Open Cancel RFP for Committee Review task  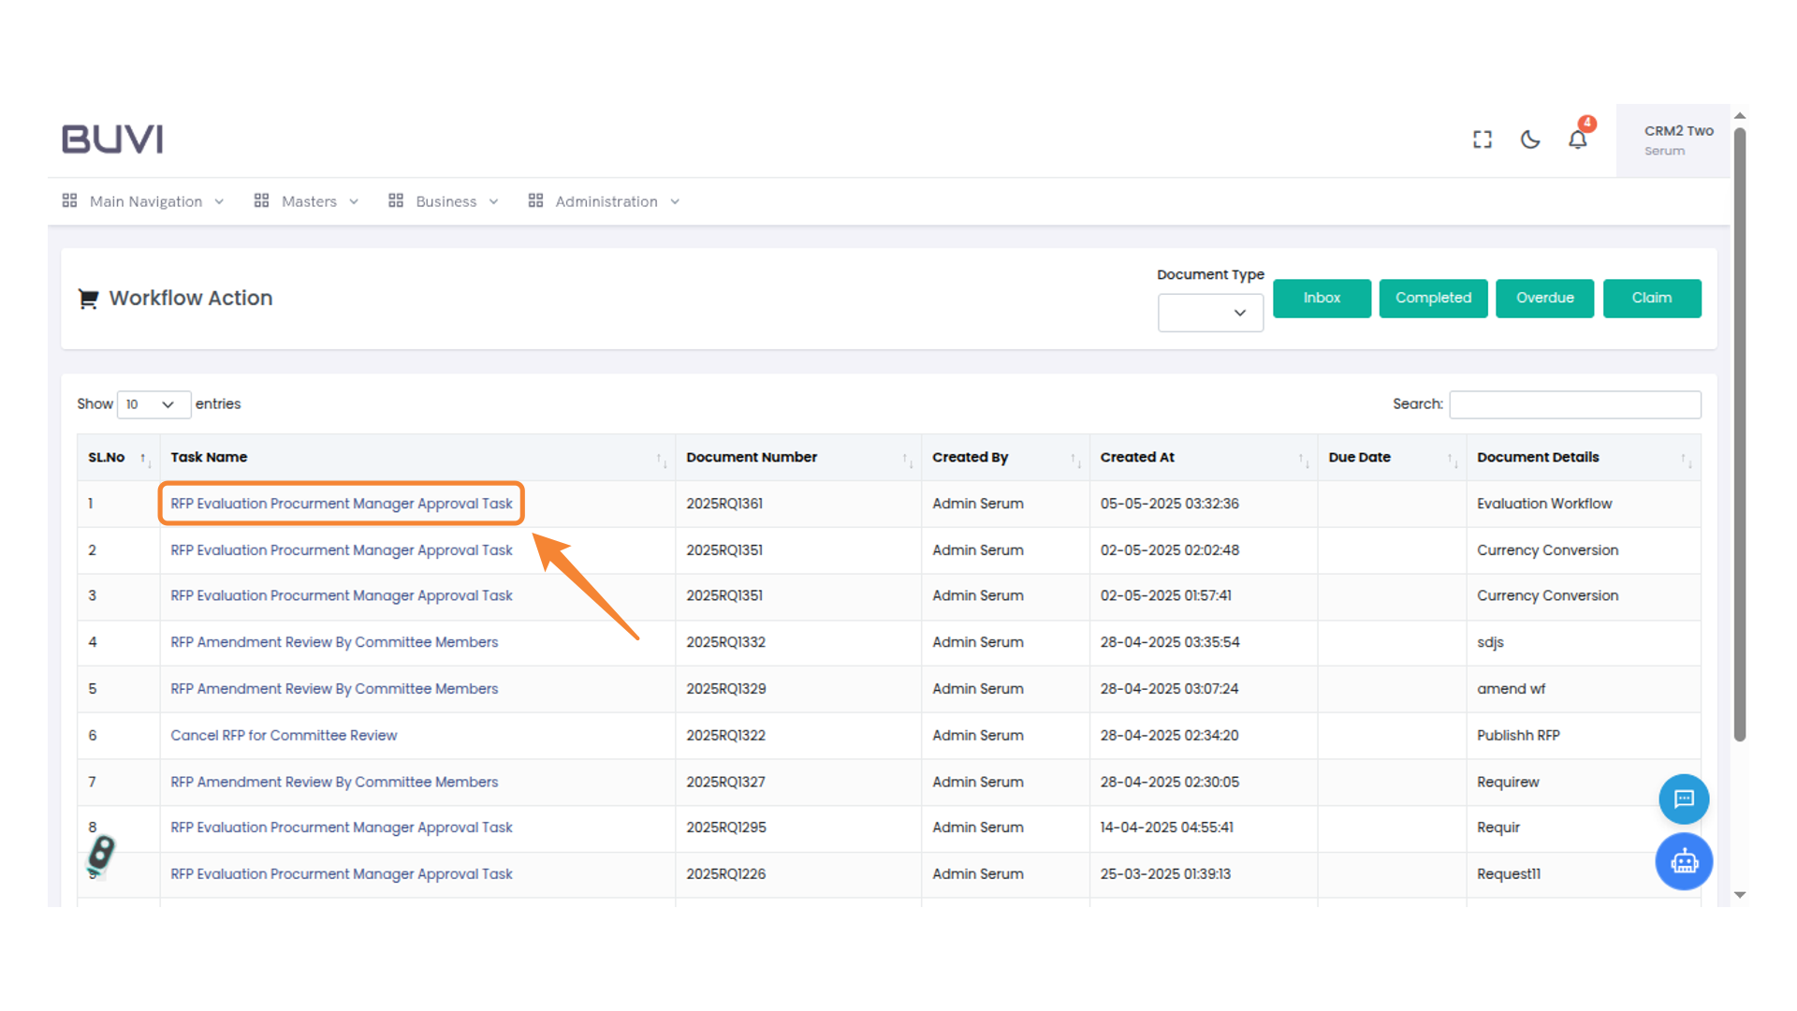284,735
